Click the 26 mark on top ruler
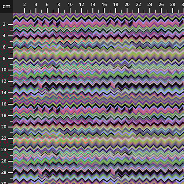Image resolution: width=184 pixels, height=184 pixels. tap(162, 5)
